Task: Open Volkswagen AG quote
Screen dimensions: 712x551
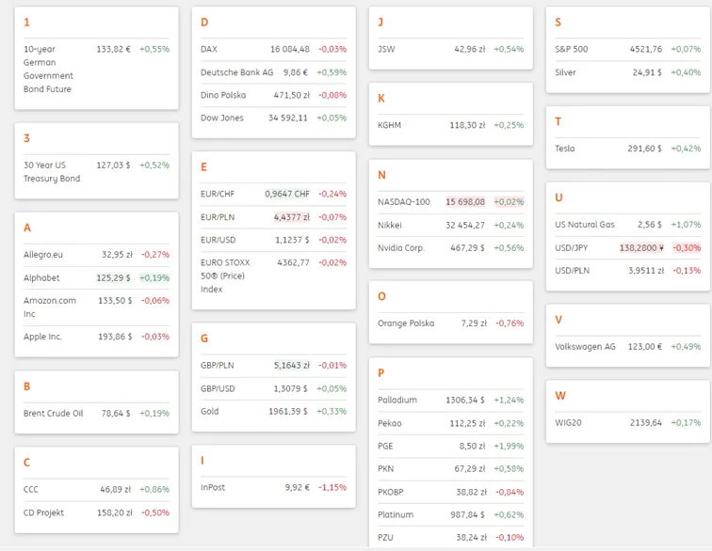Action: (x=627, y=346)
